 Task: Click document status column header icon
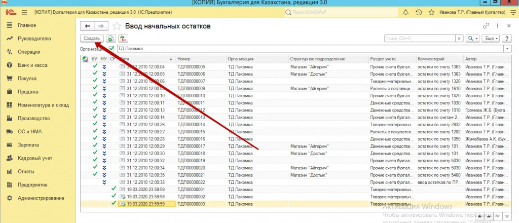click(85, 59)
